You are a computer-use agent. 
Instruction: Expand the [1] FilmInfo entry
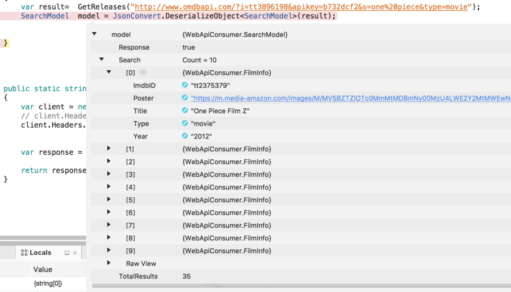[x=109, y=149]
